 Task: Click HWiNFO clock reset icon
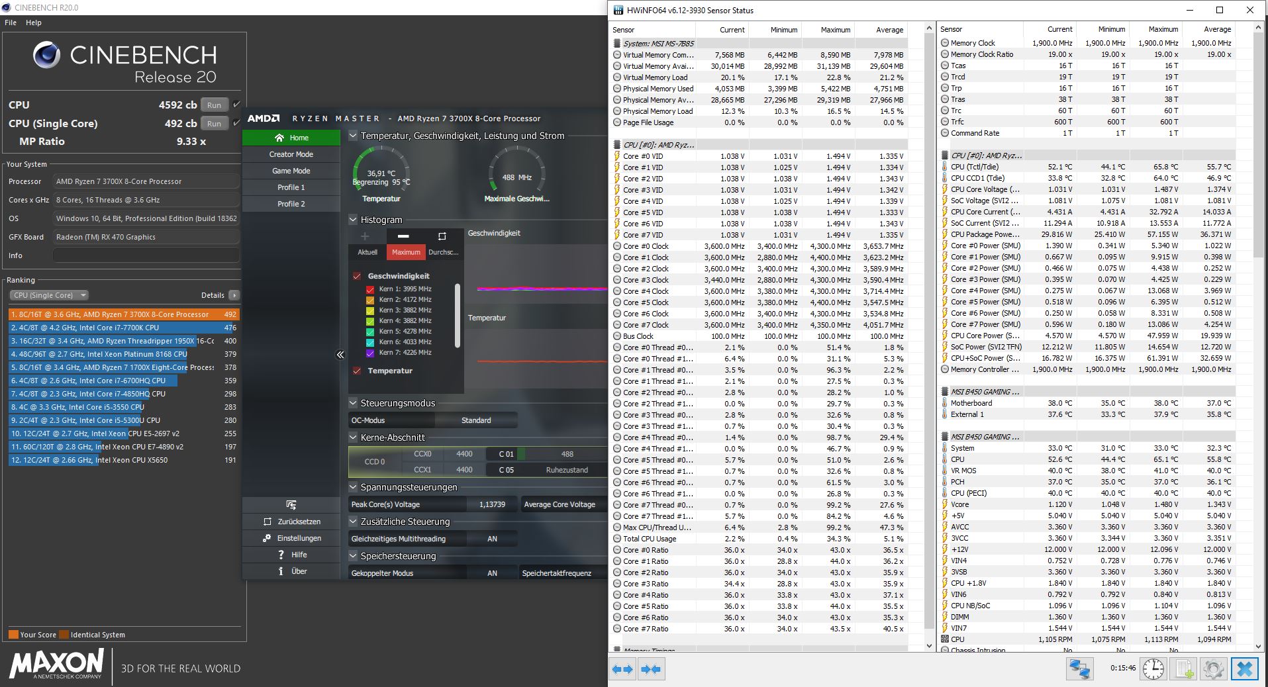click(1153, 669)
